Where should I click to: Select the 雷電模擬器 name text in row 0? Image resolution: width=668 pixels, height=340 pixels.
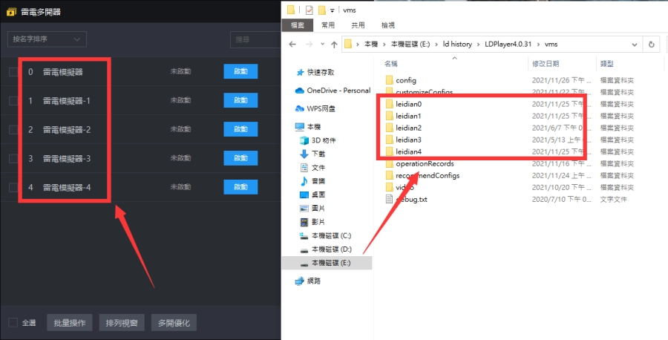(x=62, y=72)
